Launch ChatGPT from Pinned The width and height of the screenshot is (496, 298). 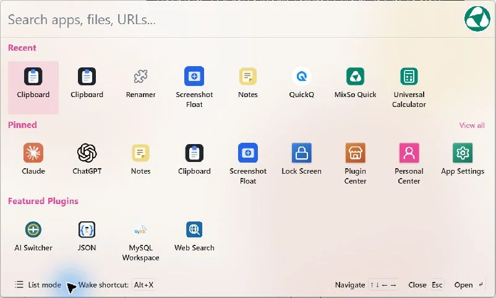87,160
